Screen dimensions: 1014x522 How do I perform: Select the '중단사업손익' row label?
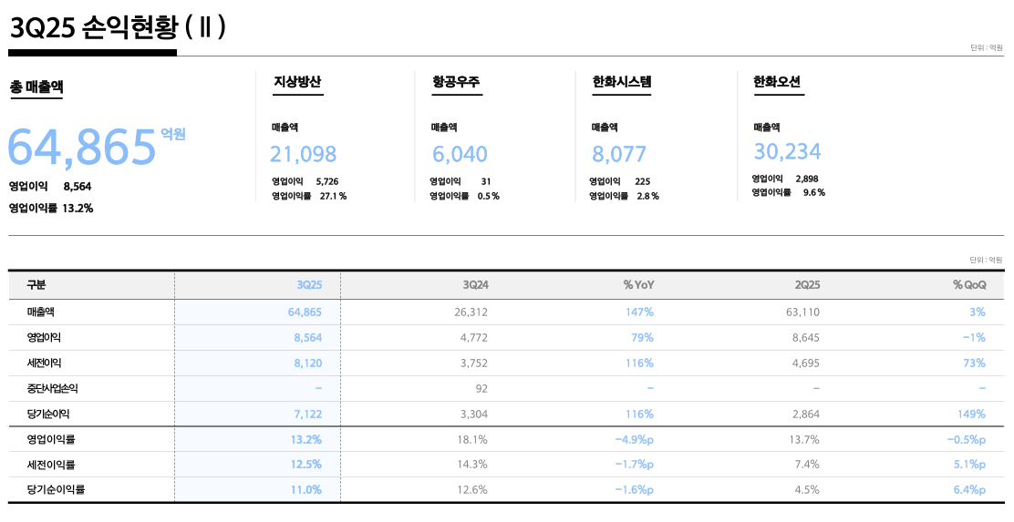(52, 388)
